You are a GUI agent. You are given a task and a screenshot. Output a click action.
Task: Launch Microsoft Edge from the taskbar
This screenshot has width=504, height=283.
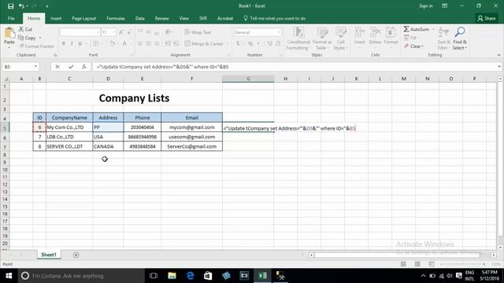pos(191,276)
